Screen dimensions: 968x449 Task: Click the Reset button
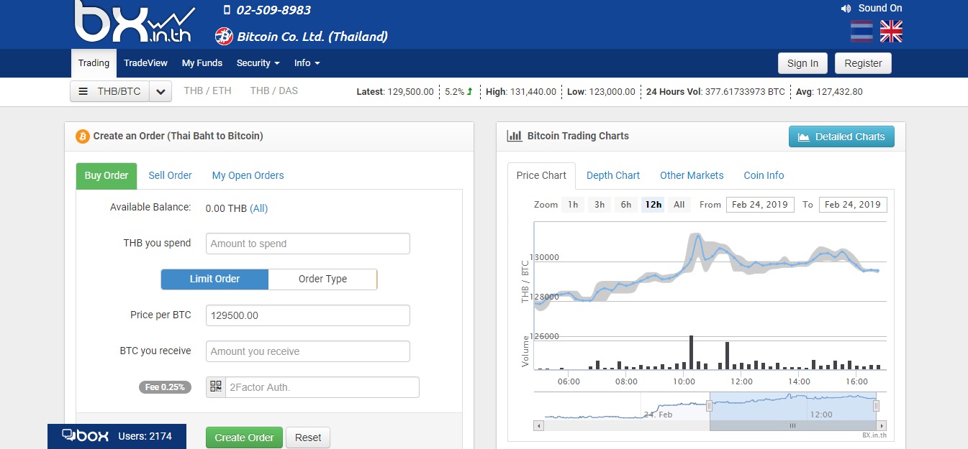[x=308, y=438]
